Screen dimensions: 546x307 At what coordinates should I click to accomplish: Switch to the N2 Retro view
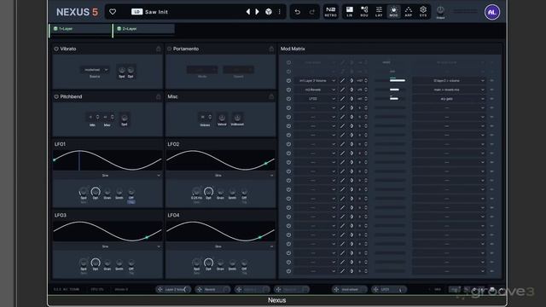(330, 12)
